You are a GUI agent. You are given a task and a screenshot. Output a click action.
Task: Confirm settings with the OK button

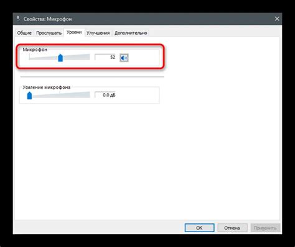point(199,228)
